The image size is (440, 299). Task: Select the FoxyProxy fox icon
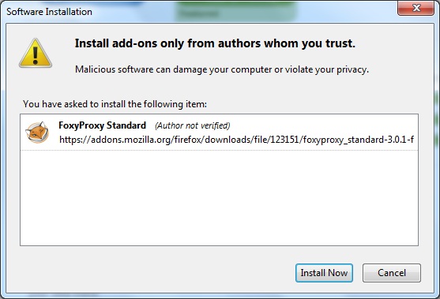tap(37, 133)
